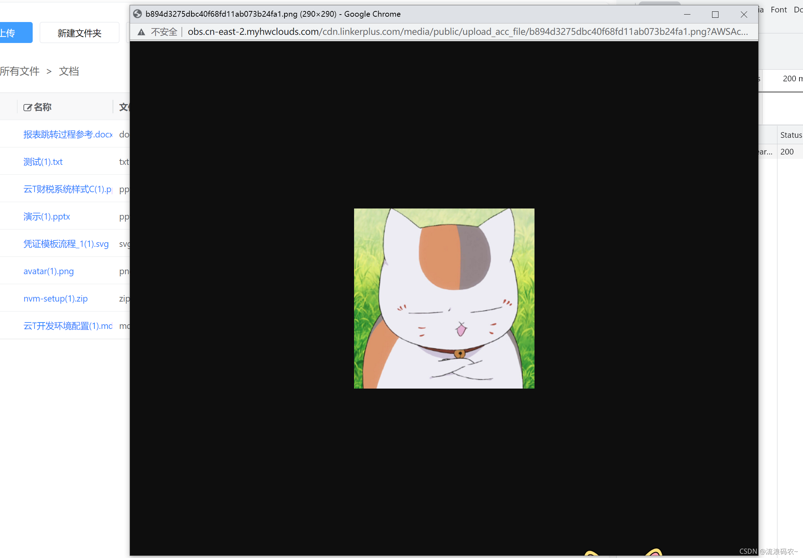
Task: Select Font filter tab in DevTools
Action: [778, 10]
